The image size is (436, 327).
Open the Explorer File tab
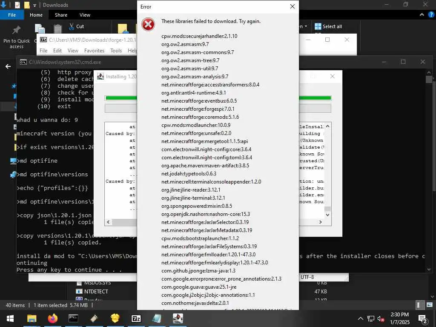click(12, 15)
